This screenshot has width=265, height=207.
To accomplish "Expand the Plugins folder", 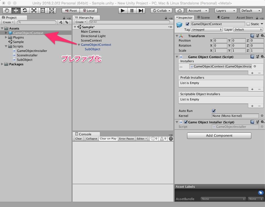I will point(6,37).
